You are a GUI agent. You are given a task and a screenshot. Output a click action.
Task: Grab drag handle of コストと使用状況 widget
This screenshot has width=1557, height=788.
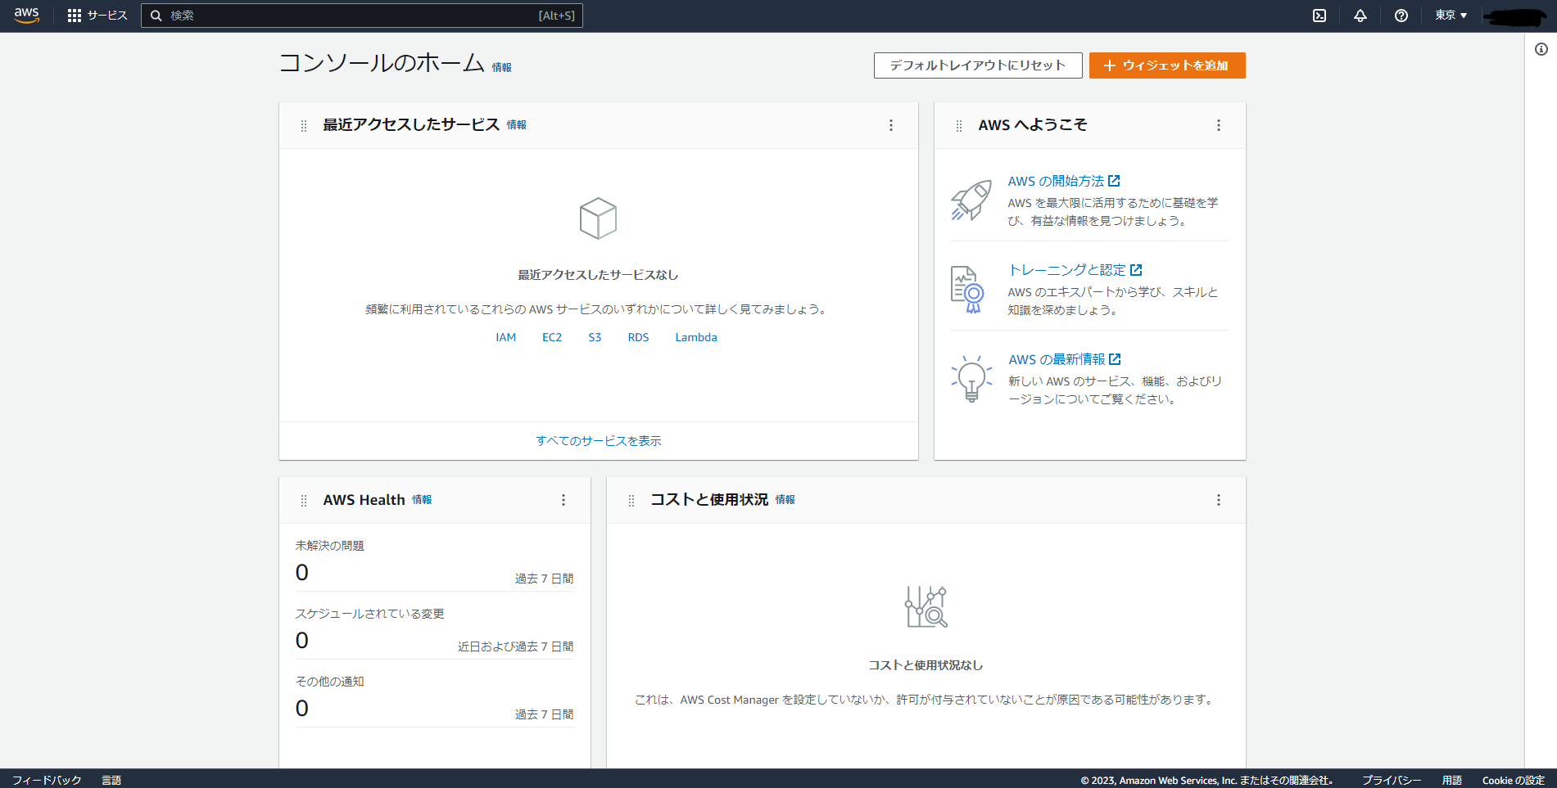[631, 500]
